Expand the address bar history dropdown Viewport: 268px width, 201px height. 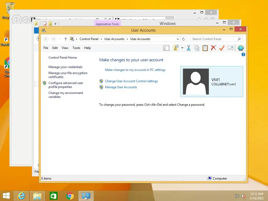pyautogui.click(x=178, y=39)
